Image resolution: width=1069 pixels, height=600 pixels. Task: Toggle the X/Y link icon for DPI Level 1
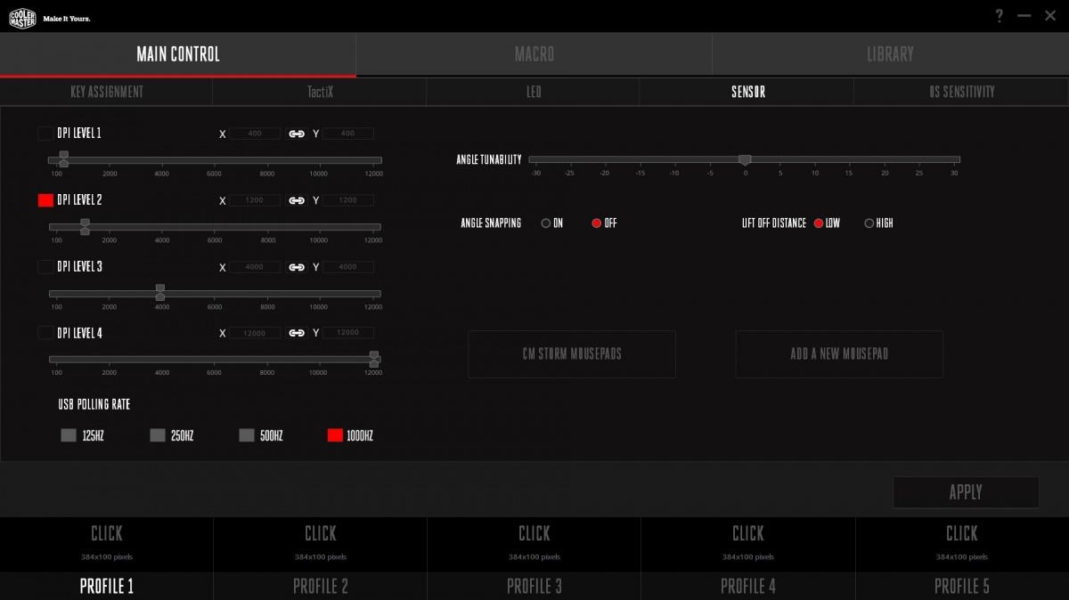click(x=297, y=134)
